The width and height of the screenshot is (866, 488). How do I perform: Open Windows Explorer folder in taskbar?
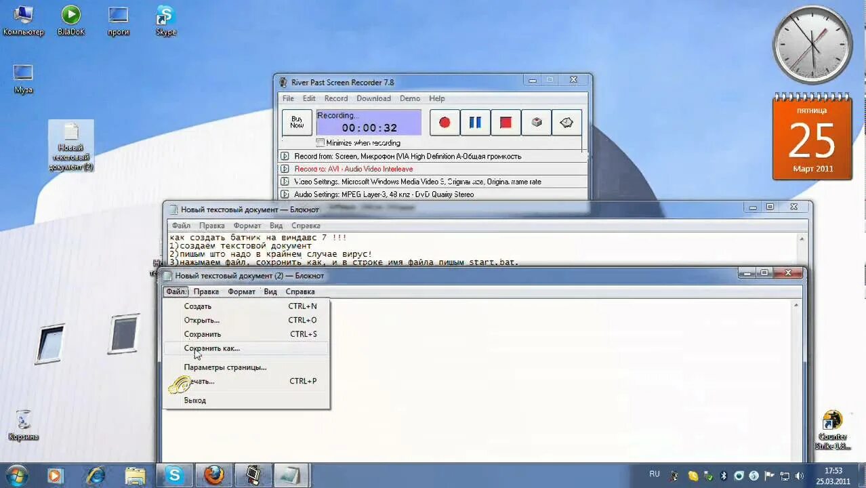[136, 475]
